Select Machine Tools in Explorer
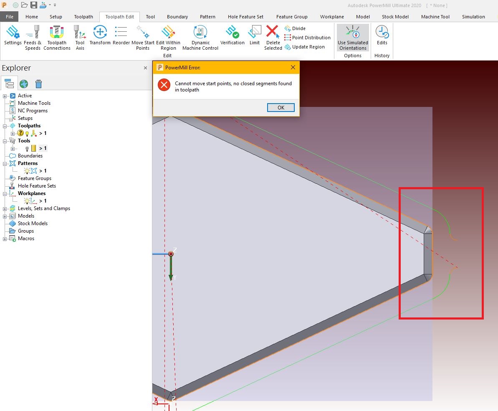 tap(34, 103)
